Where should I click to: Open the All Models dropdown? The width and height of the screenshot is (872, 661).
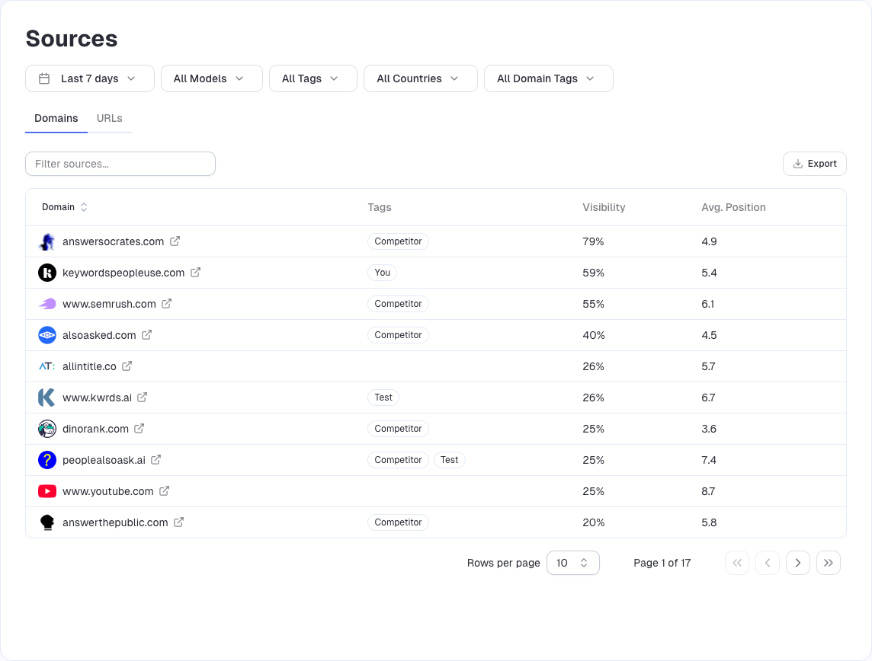click(212, 78)
